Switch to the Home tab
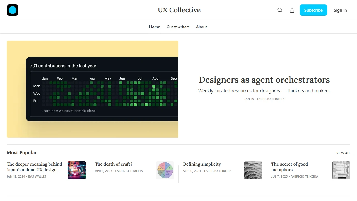Screen dimensions: 357x201 [155, 27]
